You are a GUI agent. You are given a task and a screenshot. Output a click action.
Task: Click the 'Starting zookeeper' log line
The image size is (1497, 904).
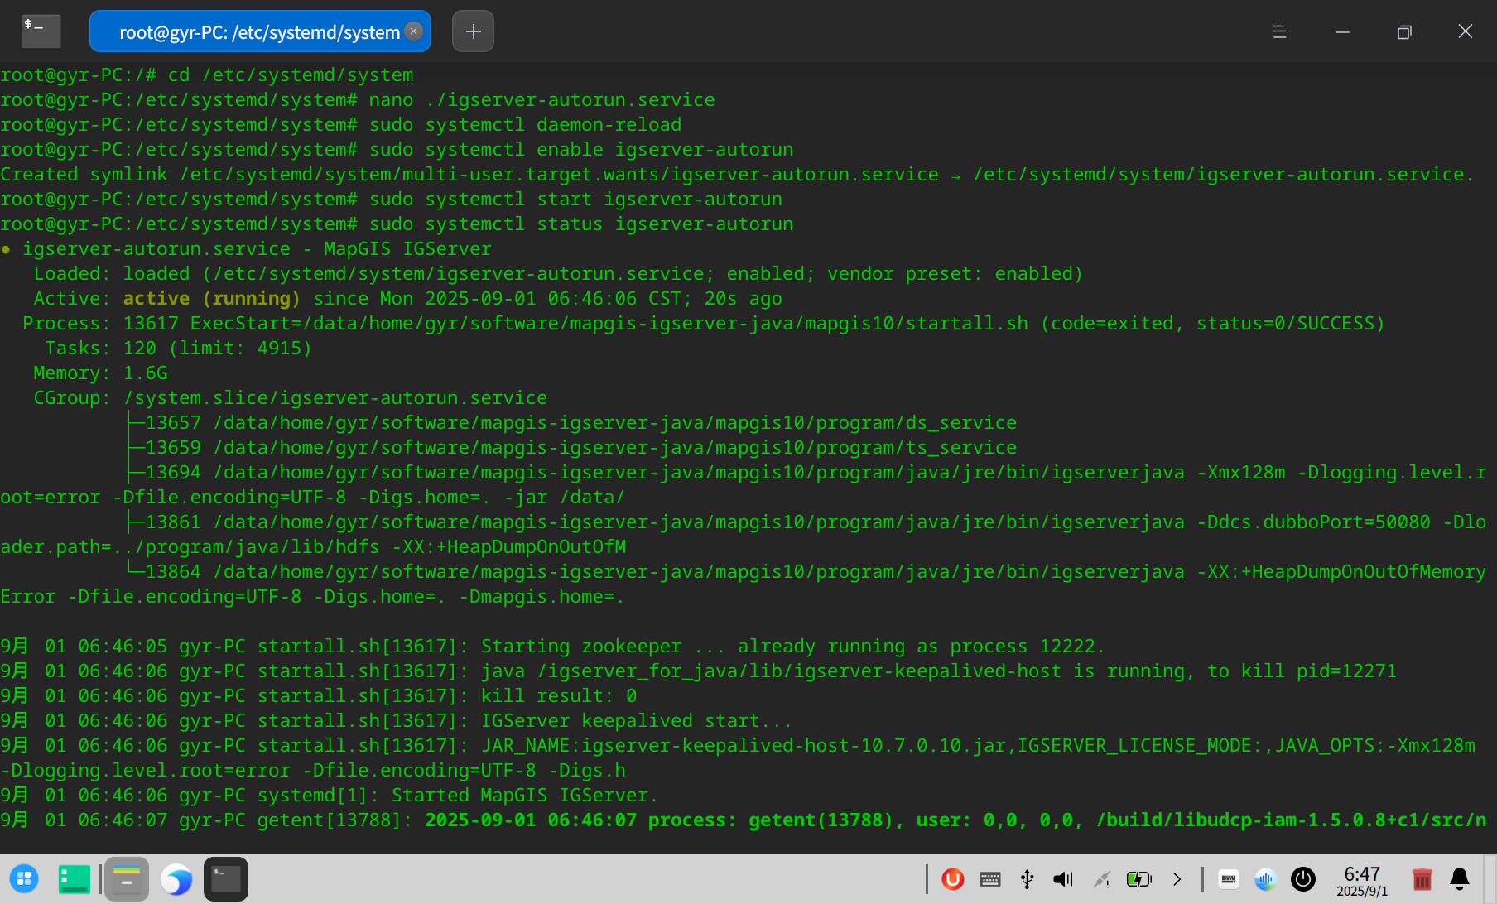tap(552, 646)
